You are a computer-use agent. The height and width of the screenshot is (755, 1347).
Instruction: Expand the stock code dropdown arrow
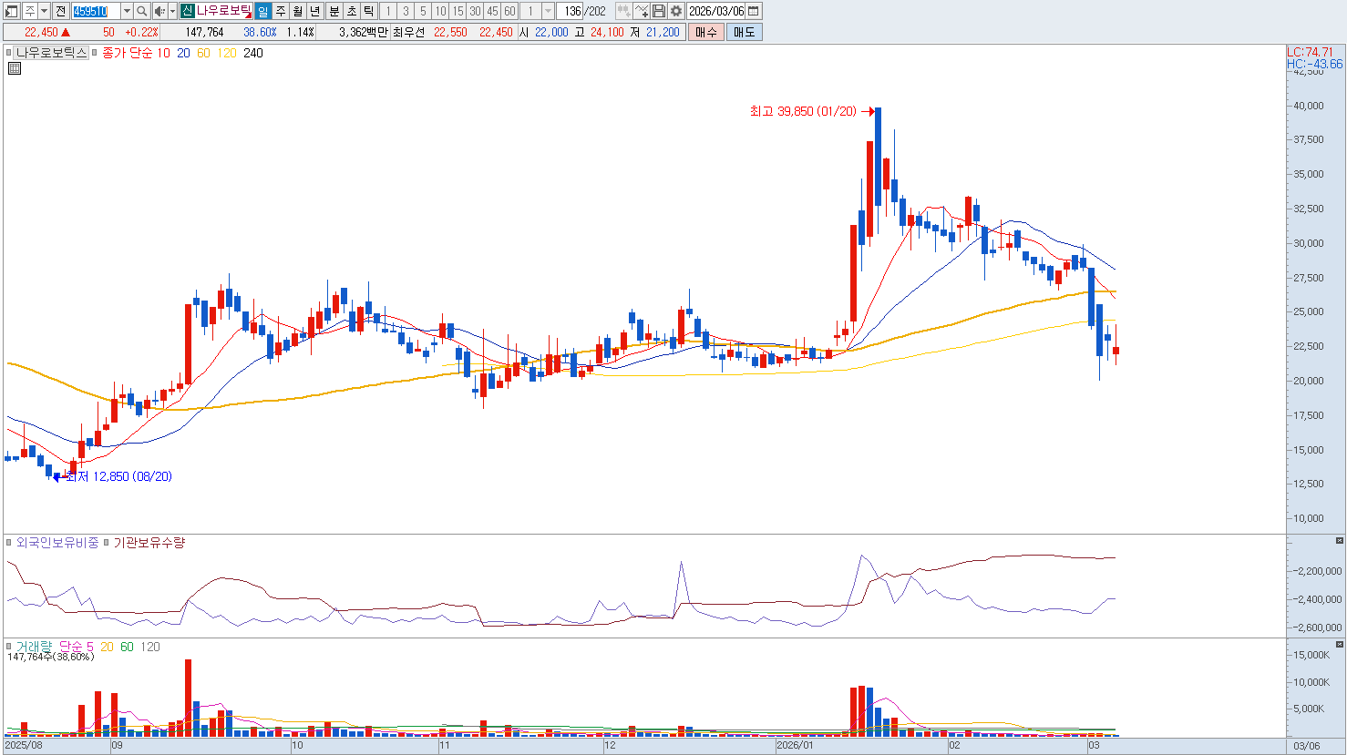tap(127, 11)
